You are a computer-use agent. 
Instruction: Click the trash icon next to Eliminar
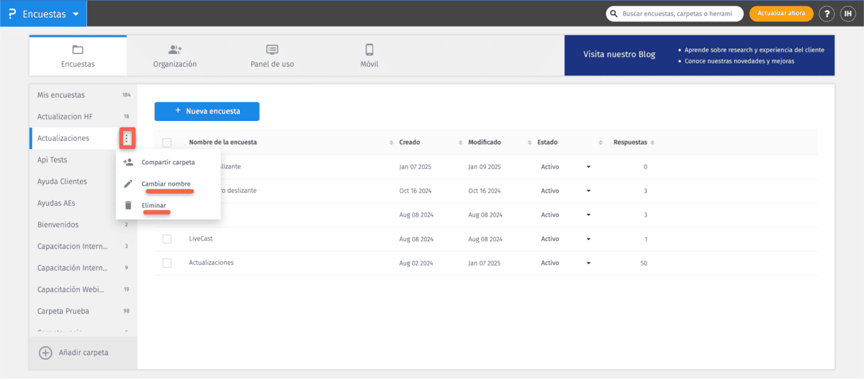pyautogui.click(x=128, y=205)
